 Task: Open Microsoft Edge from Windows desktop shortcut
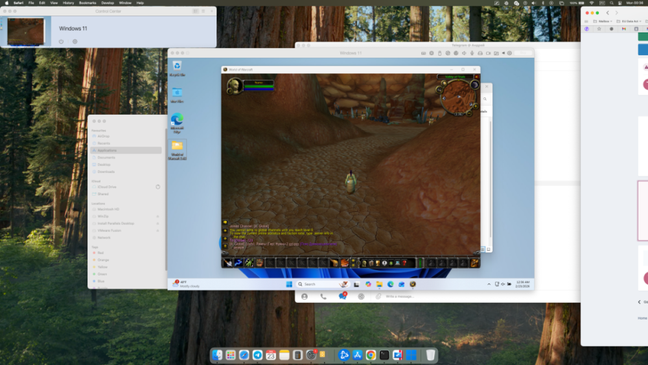(176, 121)
